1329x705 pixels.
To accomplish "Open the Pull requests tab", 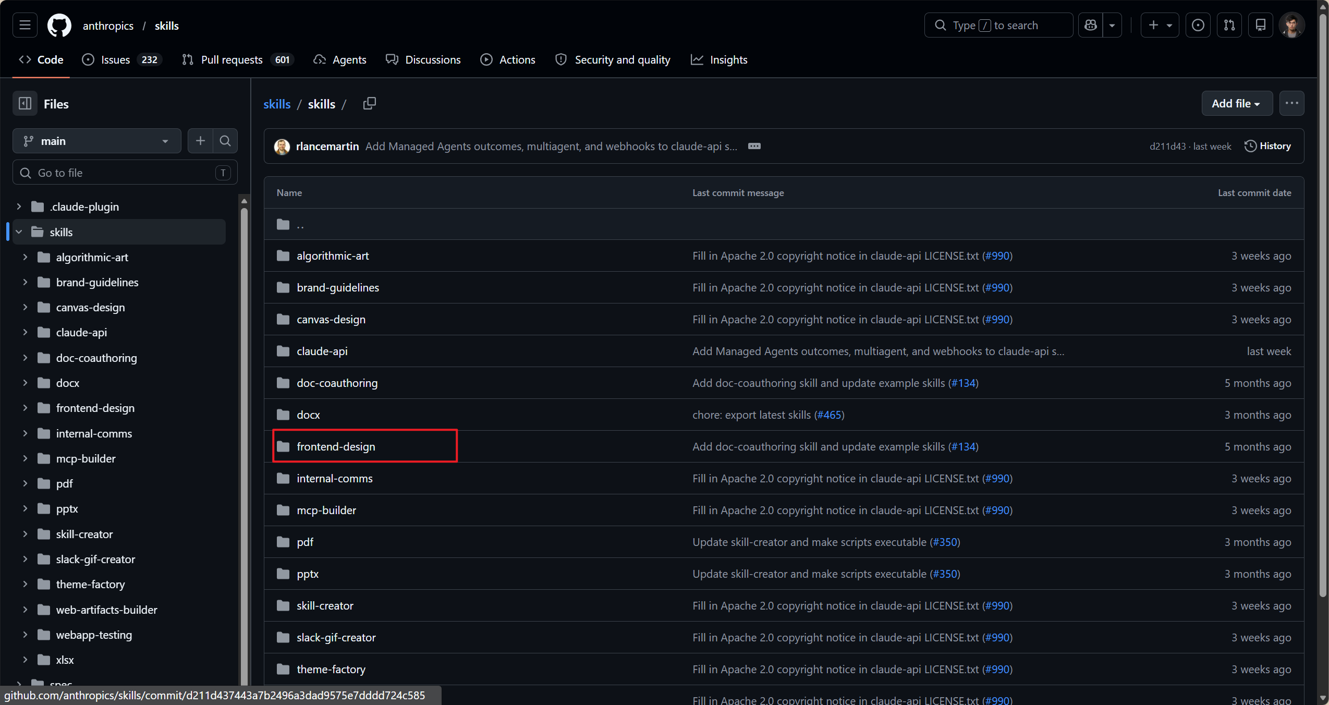I will point(238,59).
